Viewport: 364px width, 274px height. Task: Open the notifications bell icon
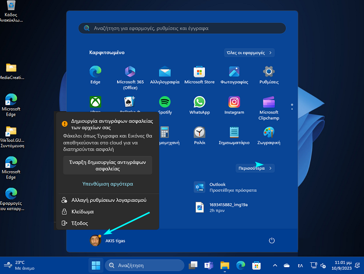[x=357, y=265]
